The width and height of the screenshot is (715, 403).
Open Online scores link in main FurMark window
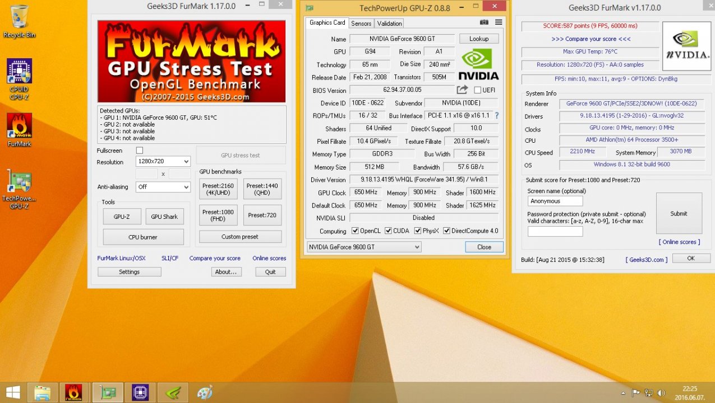[x=269, y=258]
